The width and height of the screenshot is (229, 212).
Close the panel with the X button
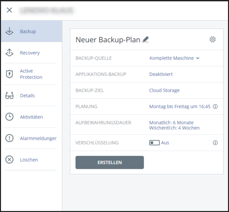[9, 10]
